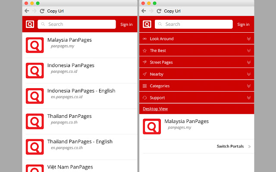Click Sign in in the right window

243,25
